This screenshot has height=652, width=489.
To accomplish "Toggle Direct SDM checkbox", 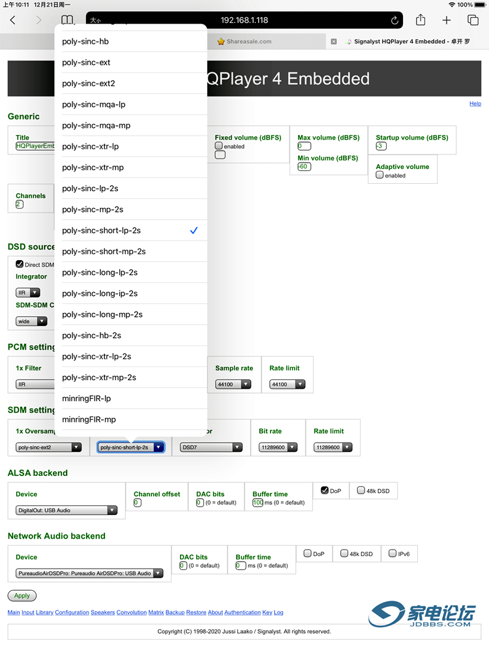I will coord(20,264).
